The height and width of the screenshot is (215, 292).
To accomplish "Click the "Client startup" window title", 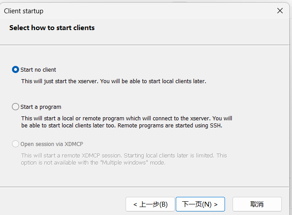I will click(24, 11).
